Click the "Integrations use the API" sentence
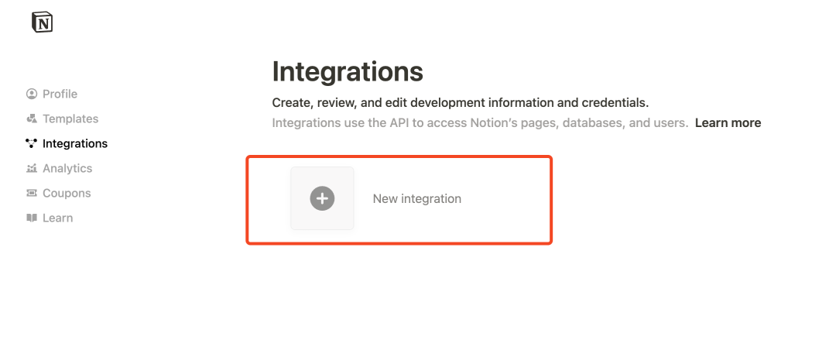Screen dimensions: 836x354 [480, 123]
